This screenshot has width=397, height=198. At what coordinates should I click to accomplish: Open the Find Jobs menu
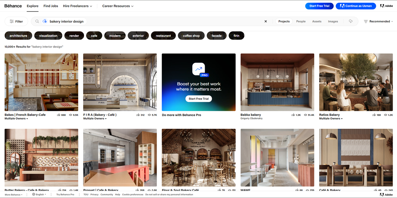(x=51, y=6)
